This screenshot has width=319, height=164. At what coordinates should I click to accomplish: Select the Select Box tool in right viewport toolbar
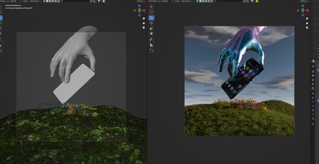tap(151, 7)
